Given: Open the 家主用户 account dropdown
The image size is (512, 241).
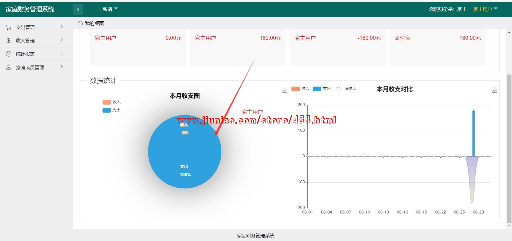Looking at the screenshot, I should pos(485,9).
